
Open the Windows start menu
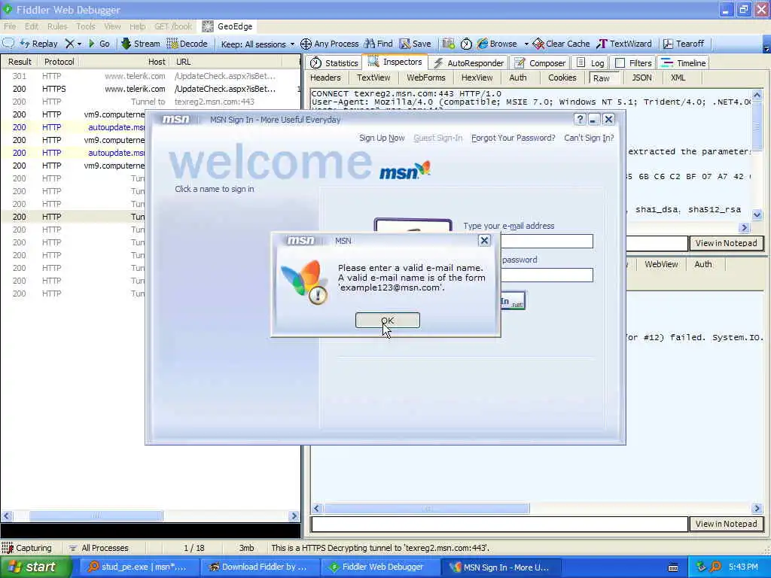coord(35,567)
